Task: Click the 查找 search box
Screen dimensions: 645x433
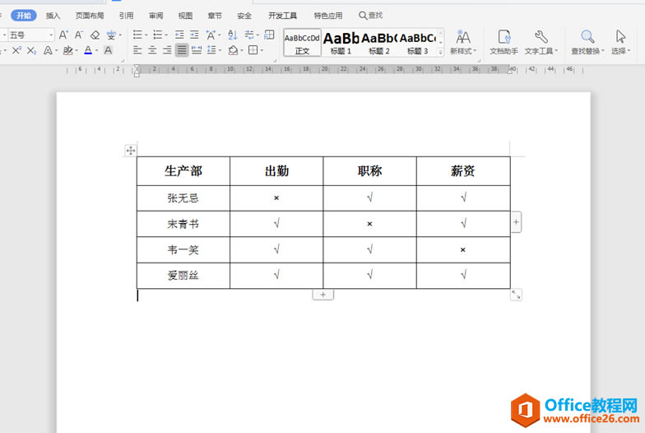Action: tap(370, 15)
